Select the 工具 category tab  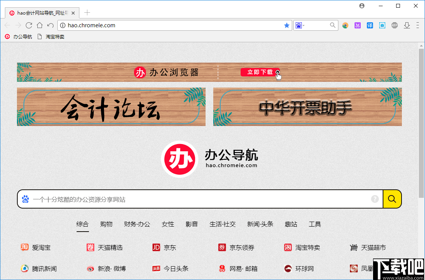pos(315,224)
